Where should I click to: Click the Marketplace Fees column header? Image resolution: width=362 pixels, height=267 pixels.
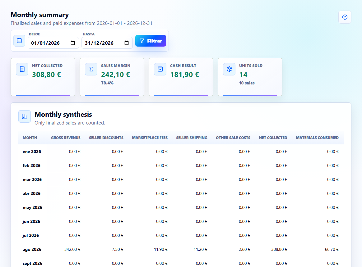coord(150,138)
